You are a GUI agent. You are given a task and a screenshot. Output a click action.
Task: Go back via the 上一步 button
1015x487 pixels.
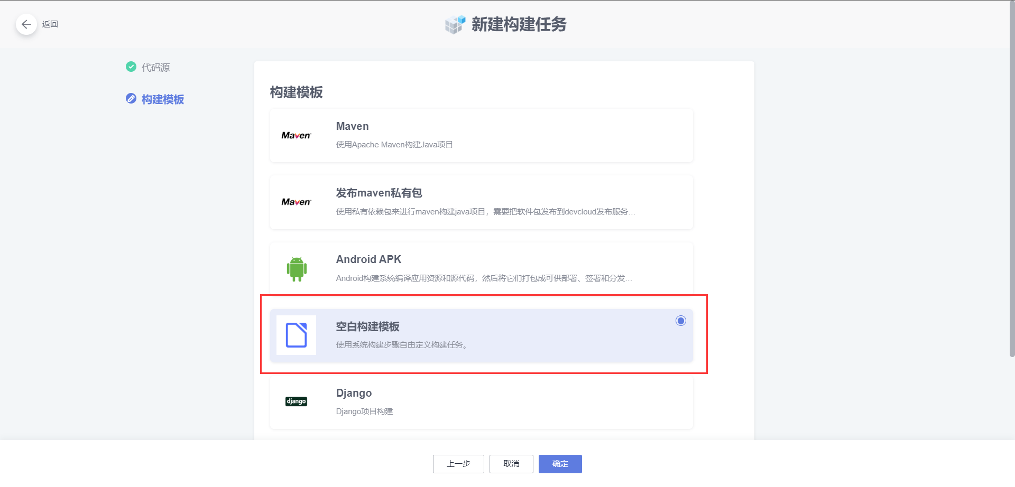pyautogui.click(x=458, y=464)
